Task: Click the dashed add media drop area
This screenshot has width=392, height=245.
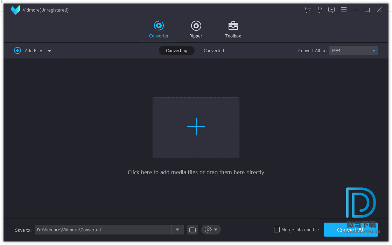Action: [196, 127]
